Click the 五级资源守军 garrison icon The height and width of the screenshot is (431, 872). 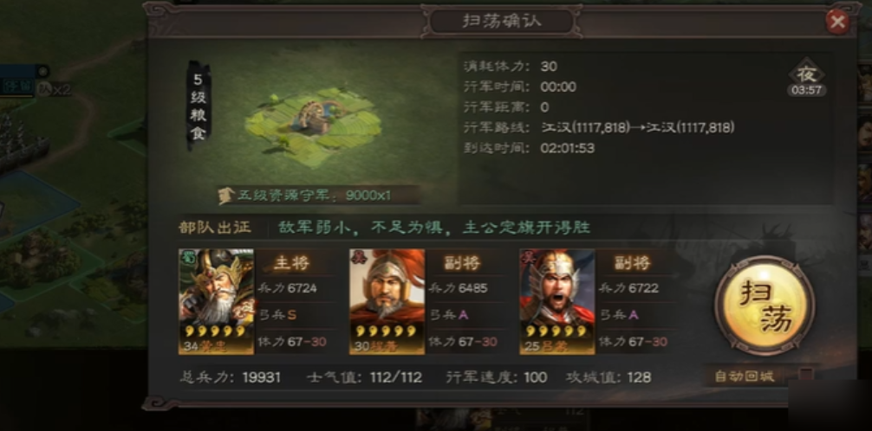[225, 196]
